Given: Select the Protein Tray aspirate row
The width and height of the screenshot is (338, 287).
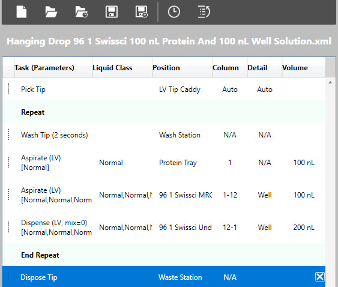Looking at the screenshot, I should [x=164, y=163].
